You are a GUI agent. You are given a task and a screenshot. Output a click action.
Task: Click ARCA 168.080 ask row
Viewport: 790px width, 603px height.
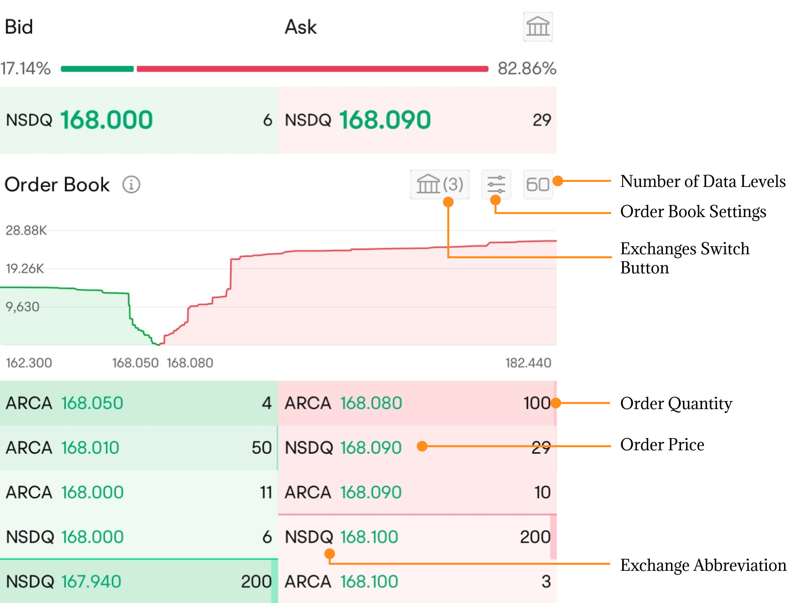[417, 403]
